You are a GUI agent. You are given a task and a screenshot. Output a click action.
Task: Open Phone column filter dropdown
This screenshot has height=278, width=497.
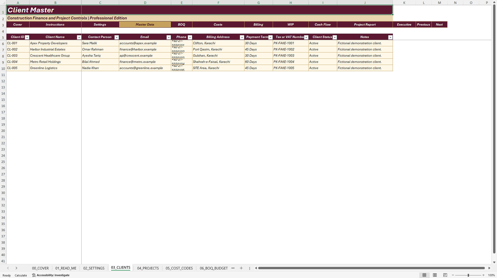click(x=190, y=37)
